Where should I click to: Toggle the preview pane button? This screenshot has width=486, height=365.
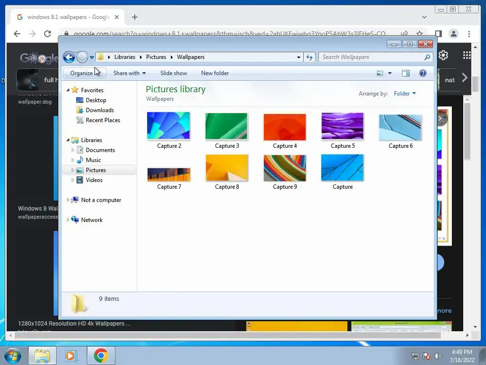(x=406, y=73)
